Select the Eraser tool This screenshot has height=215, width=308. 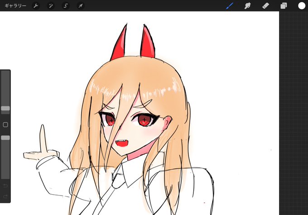pyautogui.click(x=265, y=6)
